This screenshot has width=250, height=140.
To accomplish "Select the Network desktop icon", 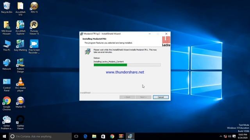I will pyautogui.click(x=7, y=64).
